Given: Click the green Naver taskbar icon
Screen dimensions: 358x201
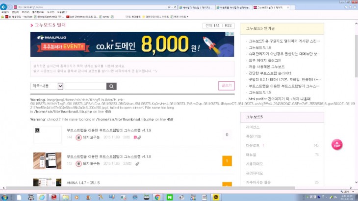Looking at the screenshot, I should pyautogui.click(x=170, y=197).
